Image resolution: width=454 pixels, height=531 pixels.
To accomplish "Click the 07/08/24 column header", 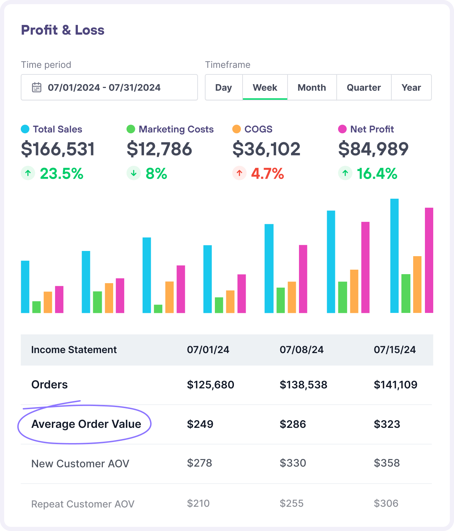I will [301, 350].
